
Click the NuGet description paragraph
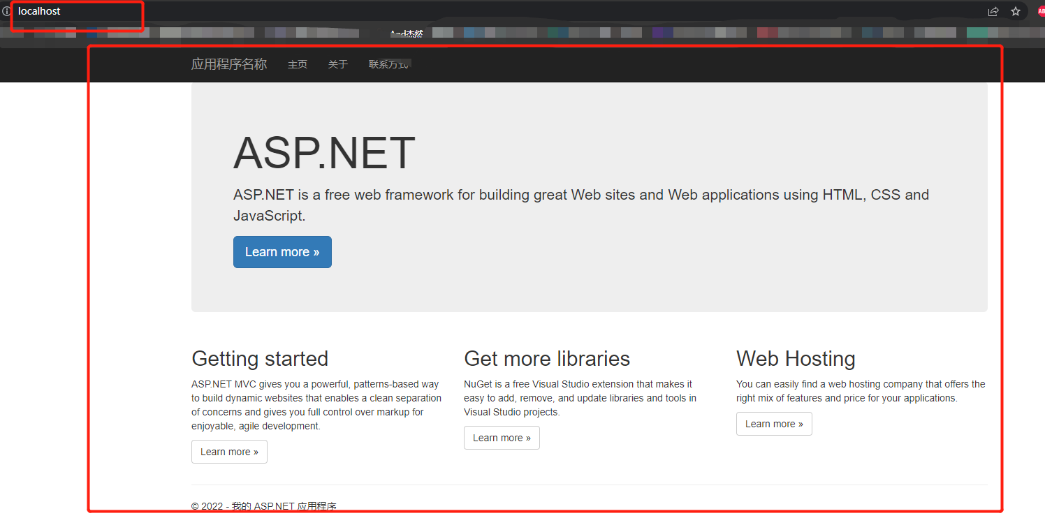[580, 398]
